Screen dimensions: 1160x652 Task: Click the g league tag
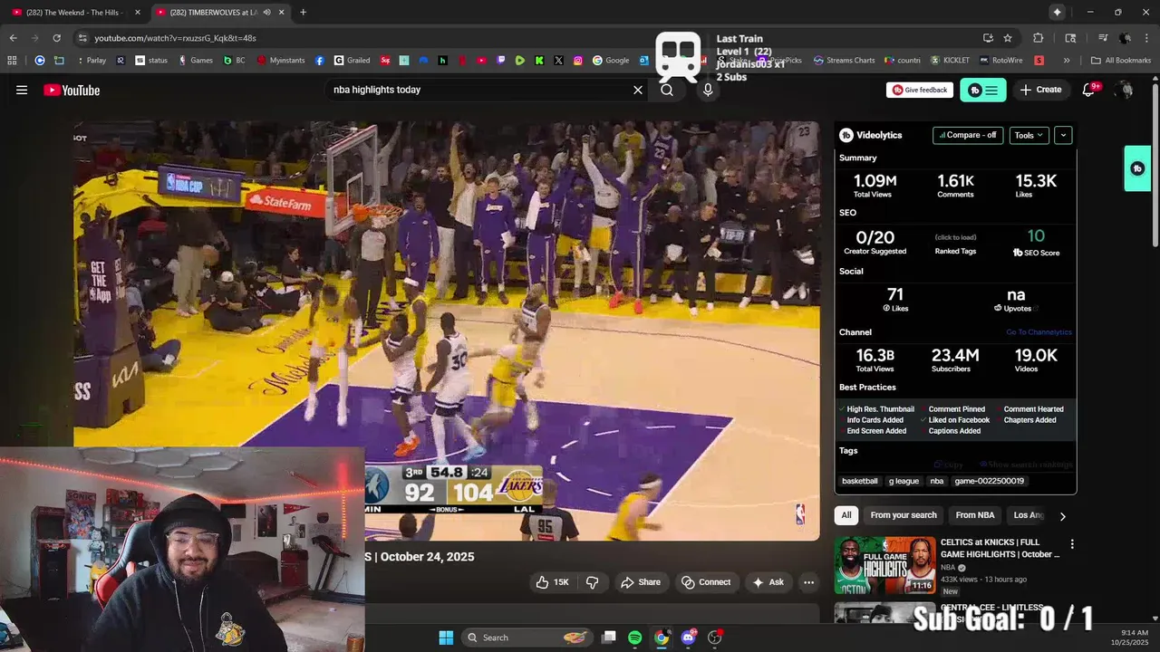point(904,481)
